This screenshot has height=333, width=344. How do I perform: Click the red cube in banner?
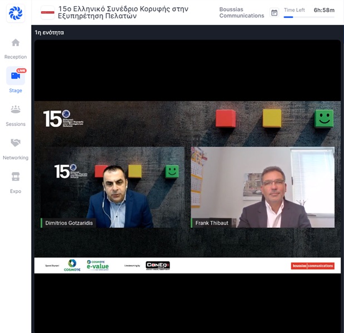(x=226, y=118)
